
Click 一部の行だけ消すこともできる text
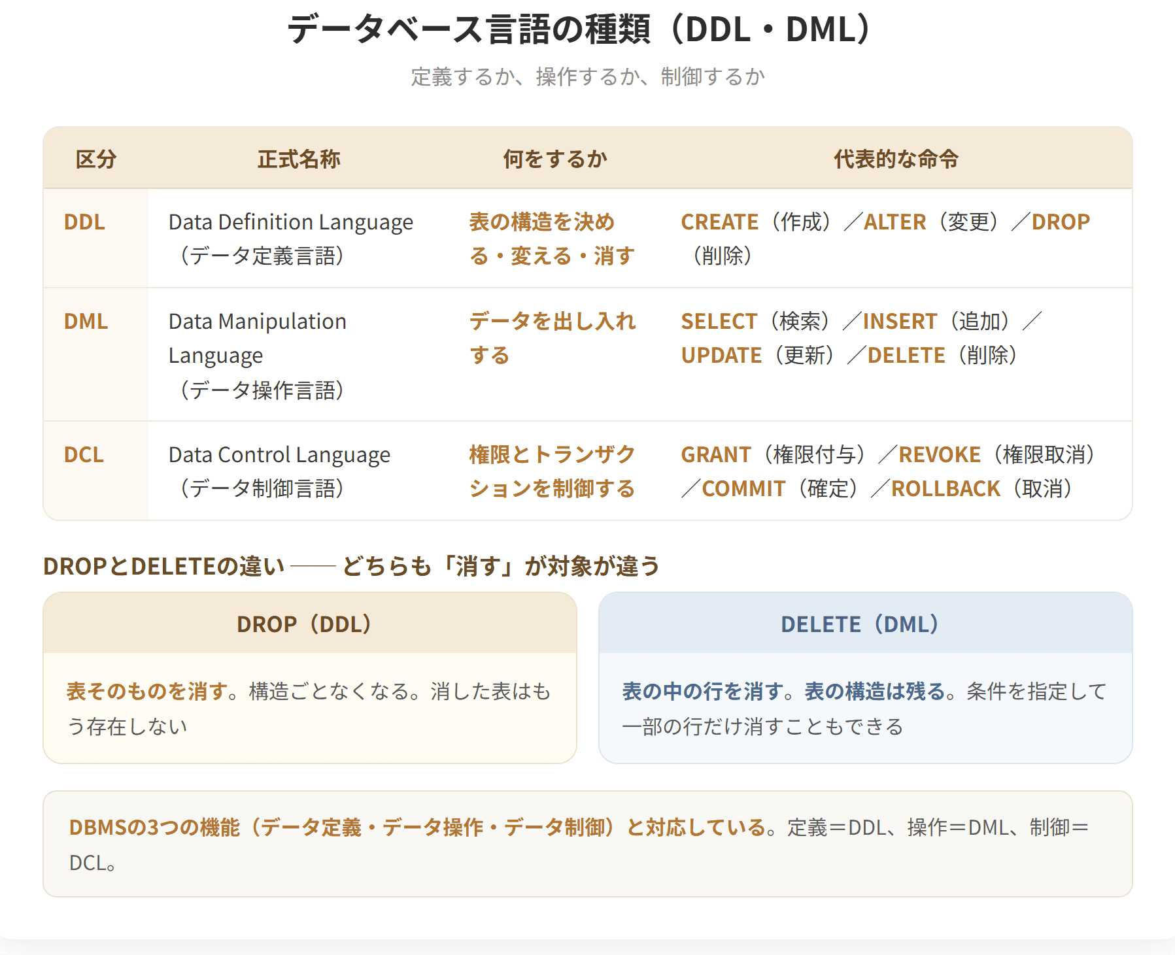762,726
